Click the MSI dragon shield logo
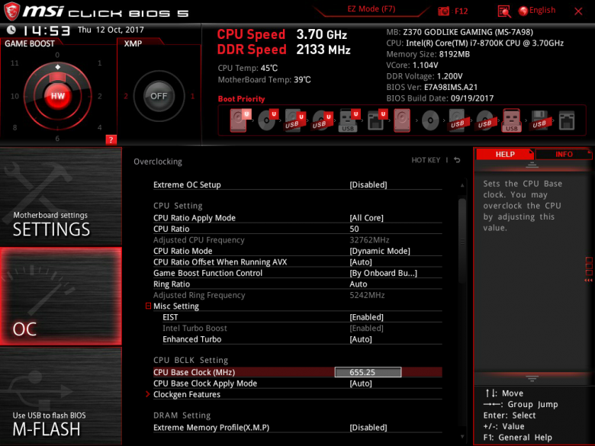This screenshot has width=595, height=446. pos(11,11)
